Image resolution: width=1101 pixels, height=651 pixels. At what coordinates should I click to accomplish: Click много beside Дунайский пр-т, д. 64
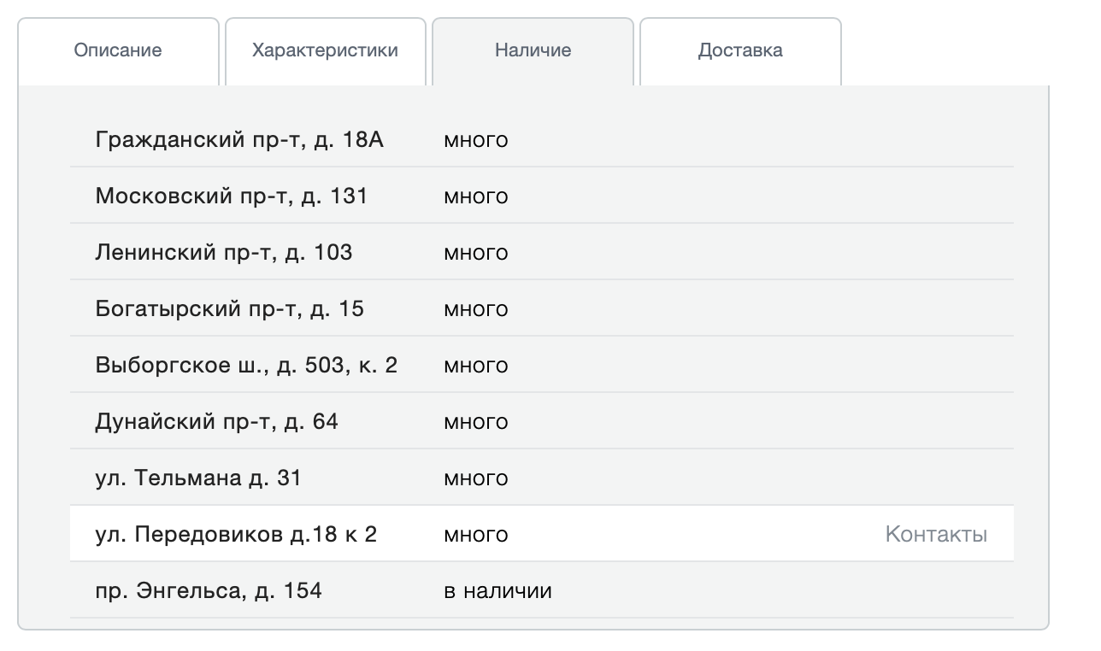pyautogui.click(x=475, y=421)
